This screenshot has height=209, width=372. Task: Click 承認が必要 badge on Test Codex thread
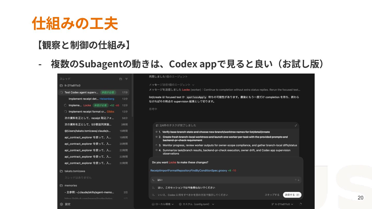coord(108,92)
